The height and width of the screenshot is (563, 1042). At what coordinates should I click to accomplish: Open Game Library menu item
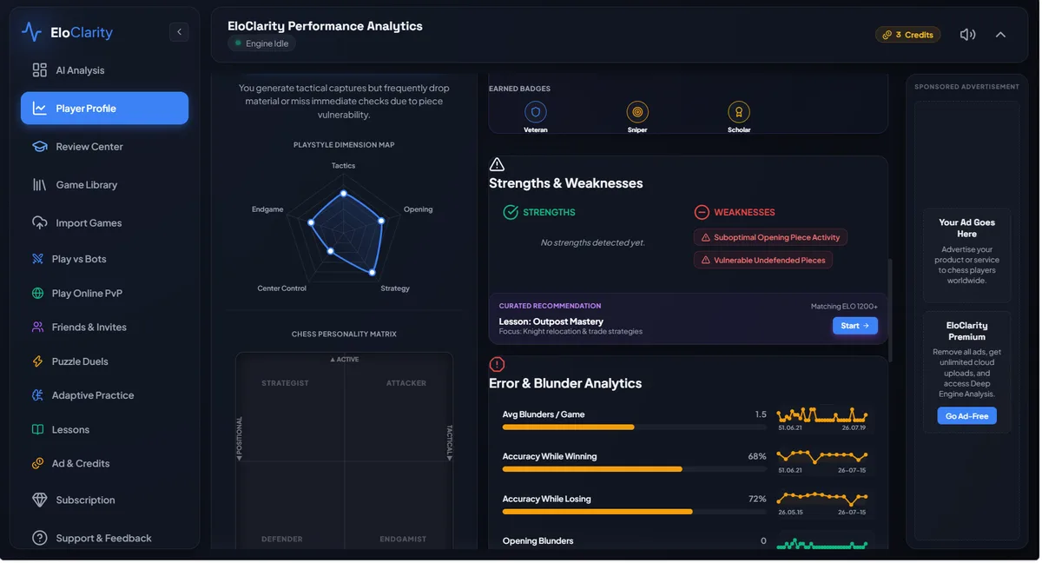104,185
